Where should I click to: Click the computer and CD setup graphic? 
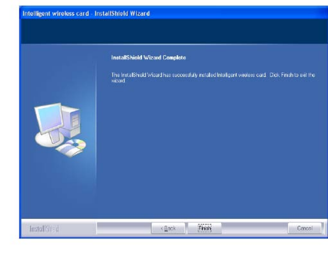(x=60, y=129)
